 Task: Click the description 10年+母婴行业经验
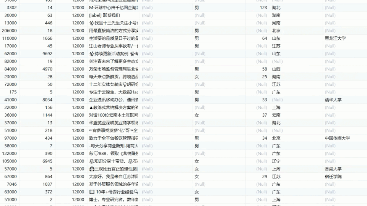114,192
